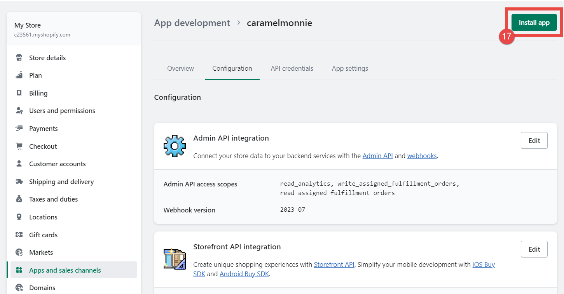Click the Domains globe icon
Screen dimensions: 564x294
[x=19, y=288]
